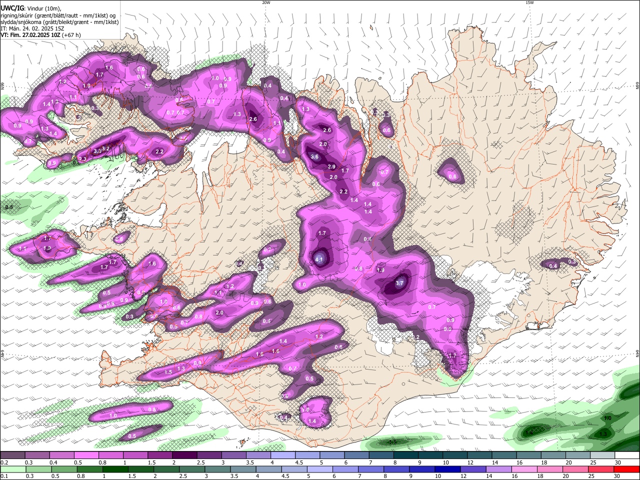
Task: Pick upper scale white swatch after 30
Action: [627, 455]
